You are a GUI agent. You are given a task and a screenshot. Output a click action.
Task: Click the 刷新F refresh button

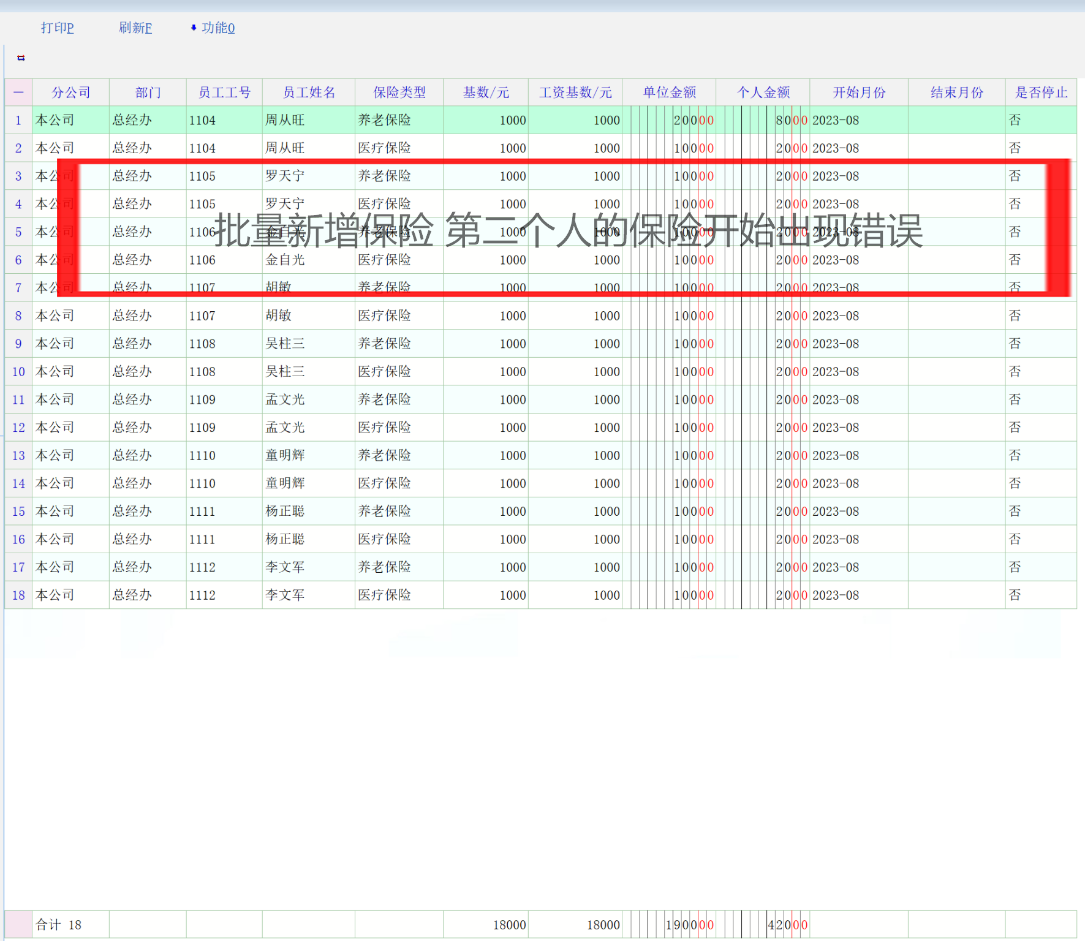135,28
